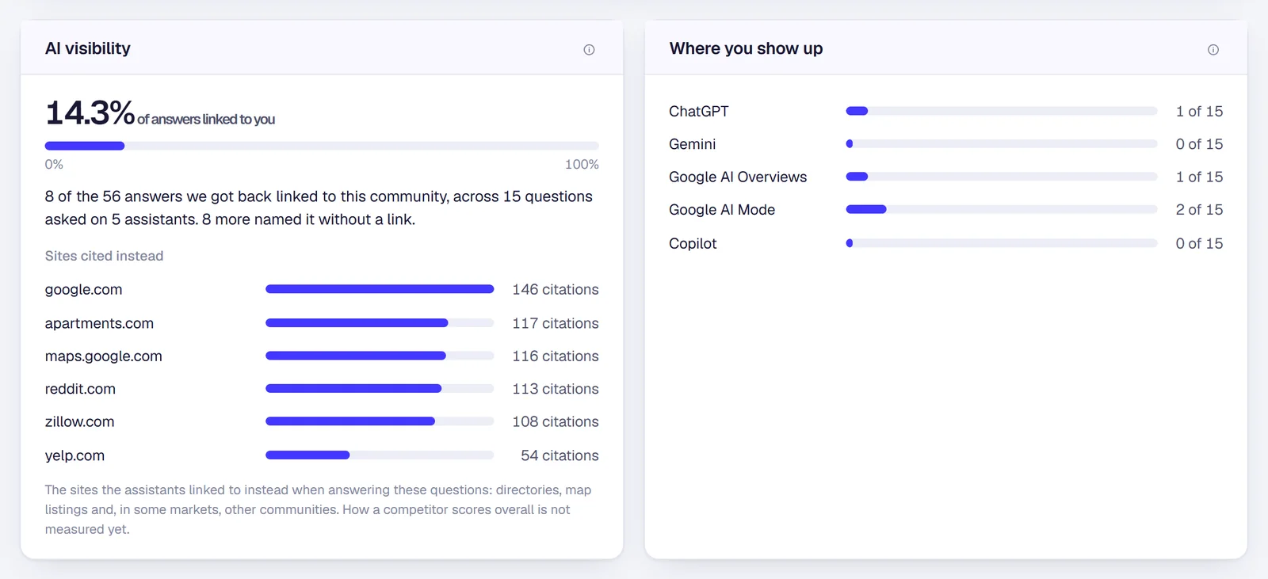
Task: Click the '113 citations' value
Action: pyautogui.click(x=556, y=389)
